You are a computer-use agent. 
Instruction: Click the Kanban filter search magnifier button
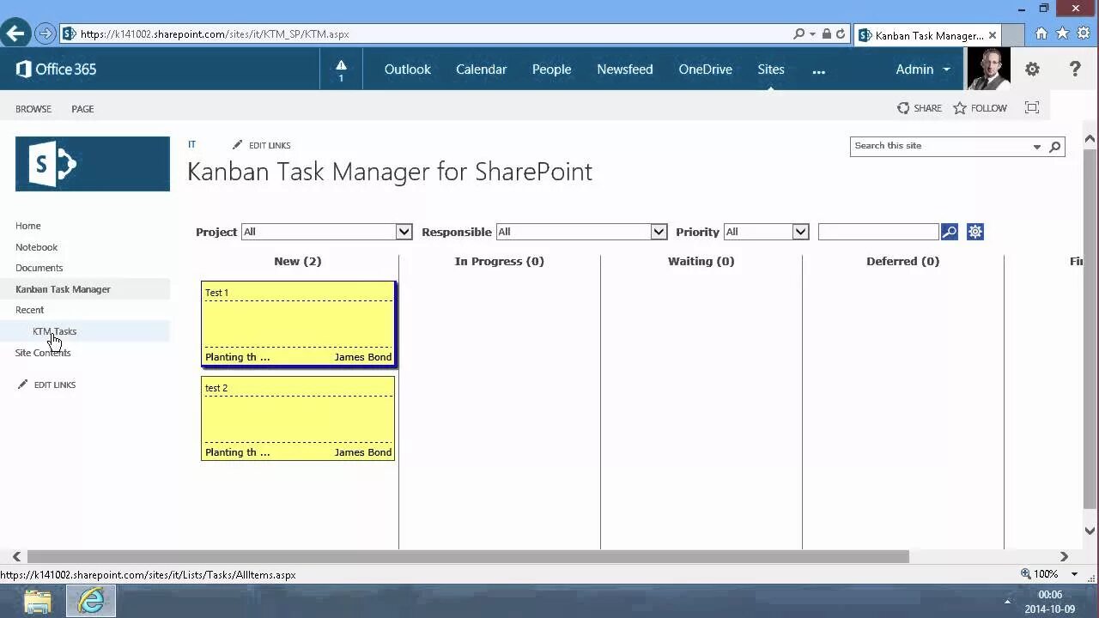pos(949,232)
